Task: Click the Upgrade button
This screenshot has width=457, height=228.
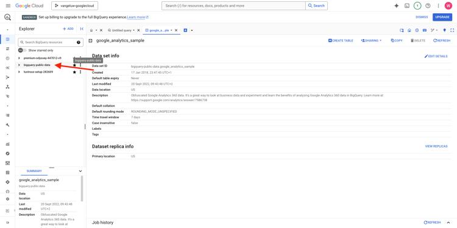Action: (x=442, y=17)
